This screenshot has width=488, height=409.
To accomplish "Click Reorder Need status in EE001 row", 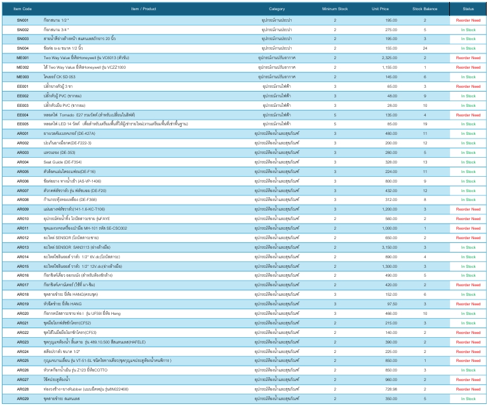I will (x=468, y=87).
